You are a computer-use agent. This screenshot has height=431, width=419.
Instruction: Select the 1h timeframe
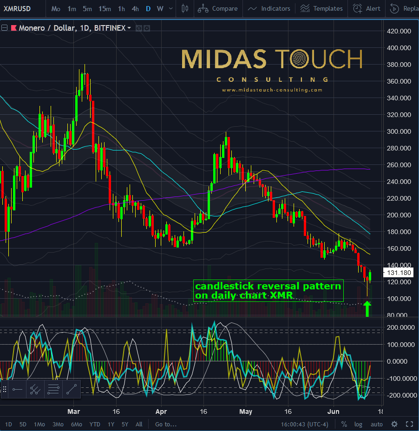click(x=121, y=9)
